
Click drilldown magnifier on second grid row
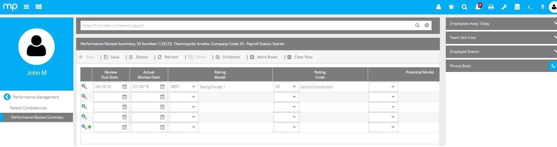pos(84,97)
